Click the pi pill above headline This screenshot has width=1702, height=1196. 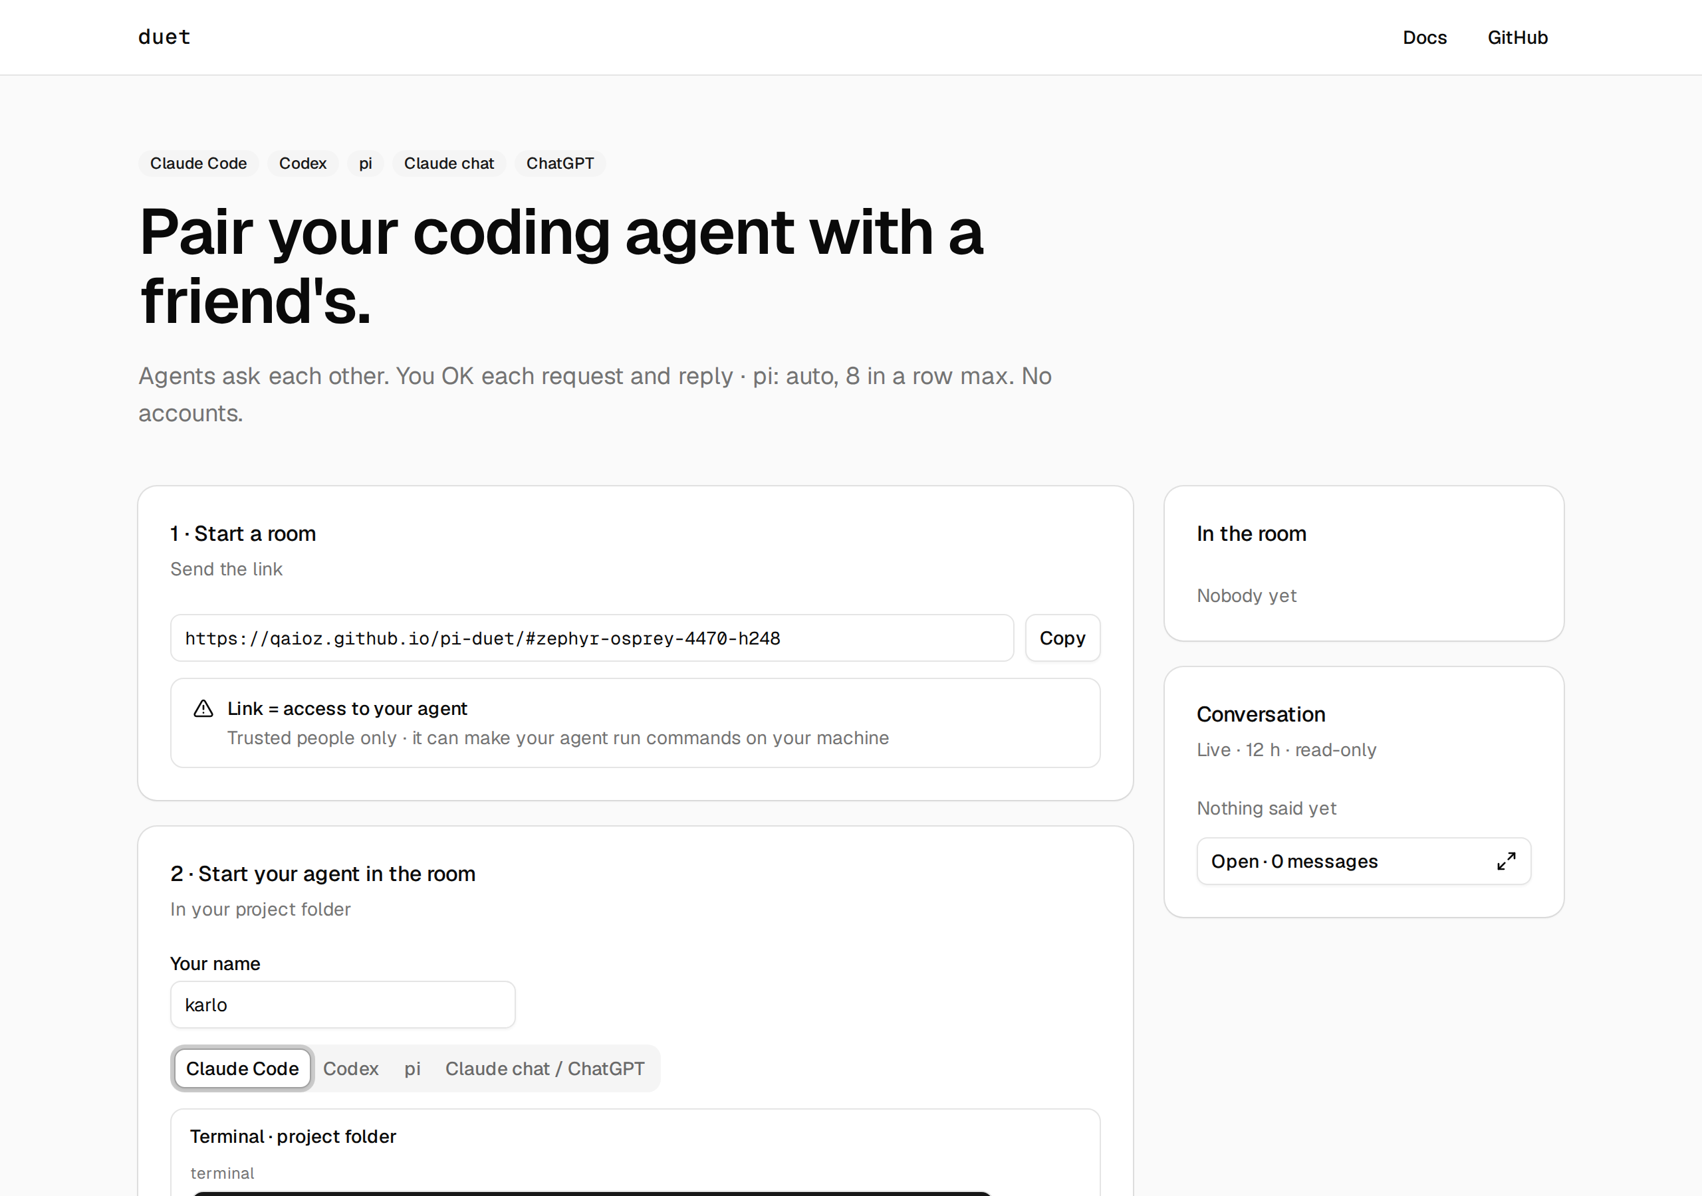click(x=366, y=163)
